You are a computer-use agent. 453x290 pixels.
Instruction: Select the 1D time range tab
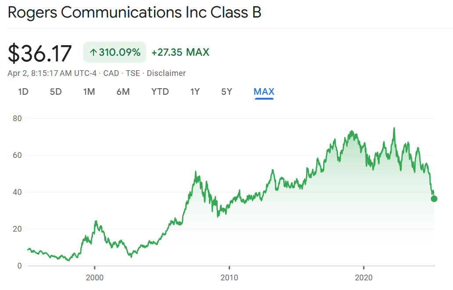pos(23,92)
